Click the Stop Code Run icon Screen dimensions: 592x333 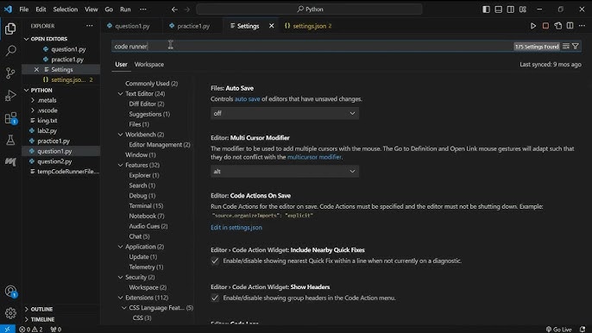(x=545, y=26)
